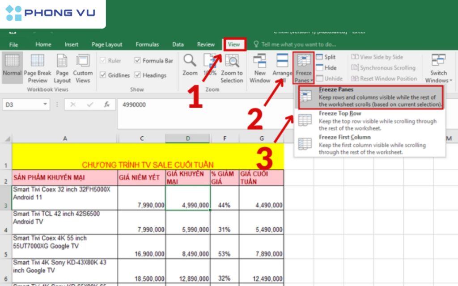
Task: Open the File tab
Action: tap(13, 45)
